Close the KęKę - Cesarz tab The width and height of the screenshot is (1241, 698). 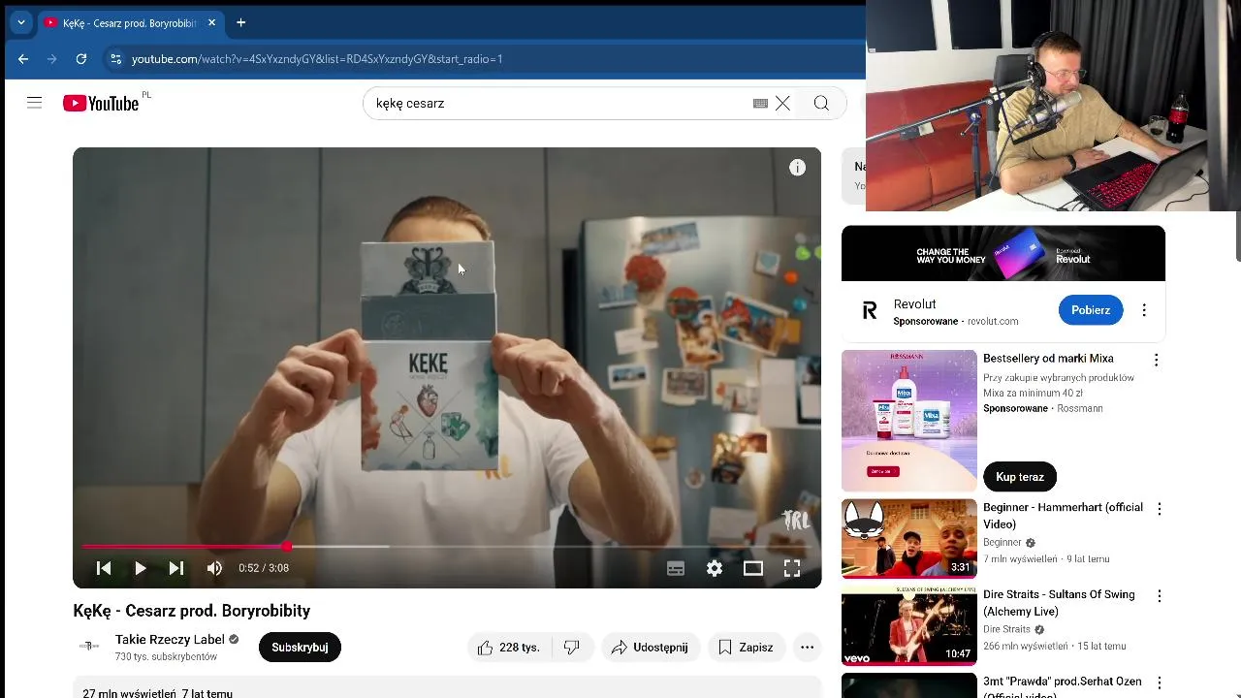click(211, 22)
